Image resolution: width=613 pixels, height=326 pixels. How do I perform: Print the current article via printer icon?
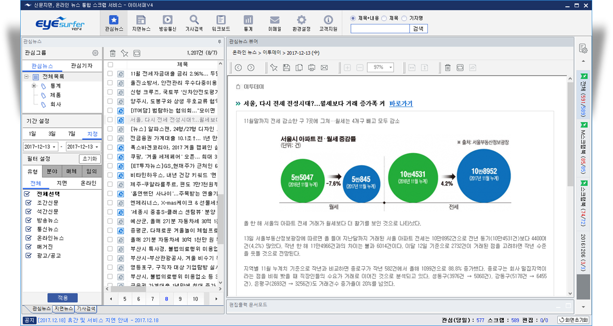pos(311,67)
